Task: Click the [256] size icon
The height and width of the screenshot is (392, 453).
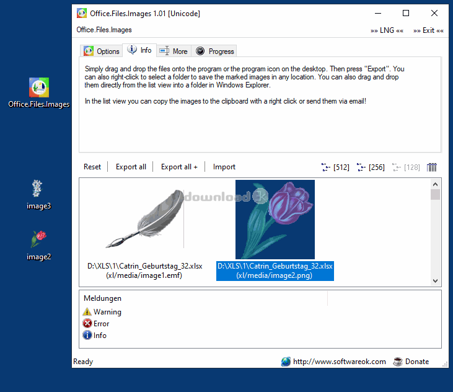Action: pyautogui.click(x=361, y=167)
